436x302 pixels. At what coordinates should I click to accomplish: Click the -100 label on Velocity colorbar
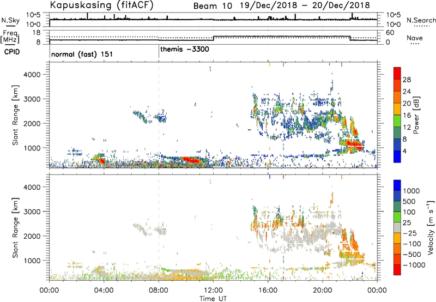point(411,244)
